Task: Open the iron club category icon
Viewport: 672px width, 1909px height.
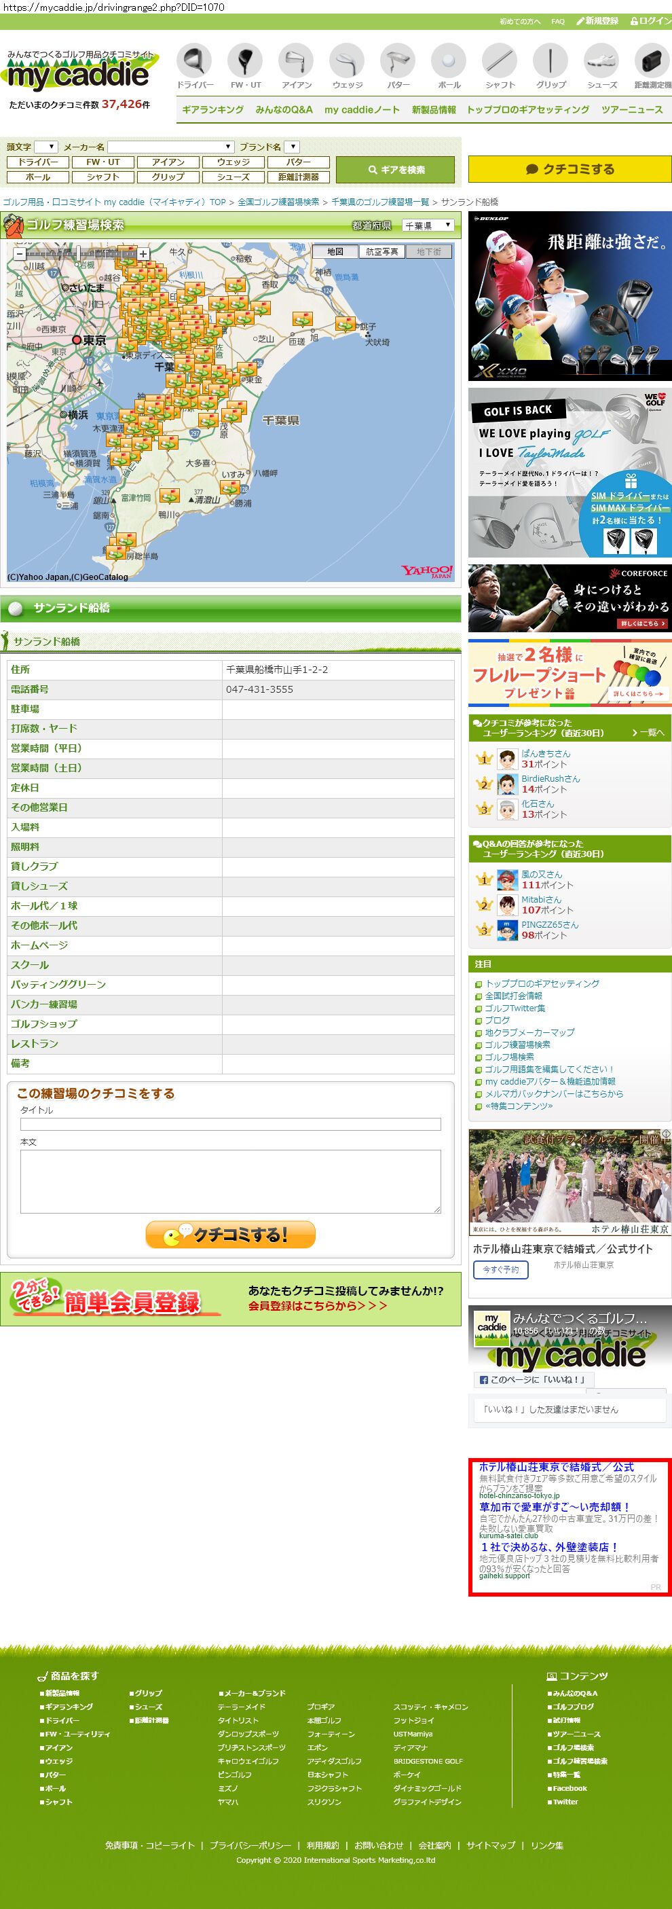Action: click(x=296, y=60)
